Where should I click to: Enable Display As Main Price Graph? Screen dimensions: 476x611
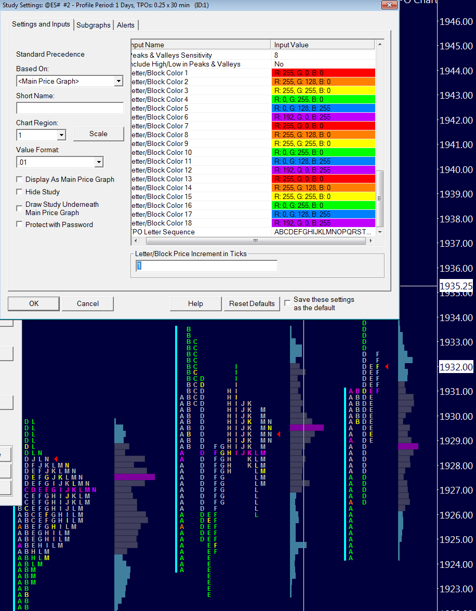pyautogui.click(x=20, y=179)
